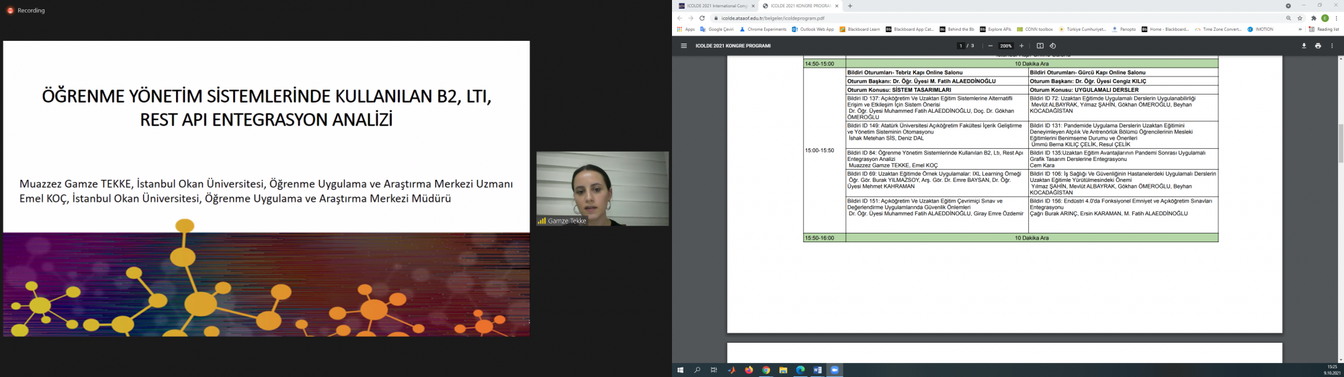Click the Zoom Recording indicator
1344x377 pixels.
pyautogui.click(x=26, y=11)
